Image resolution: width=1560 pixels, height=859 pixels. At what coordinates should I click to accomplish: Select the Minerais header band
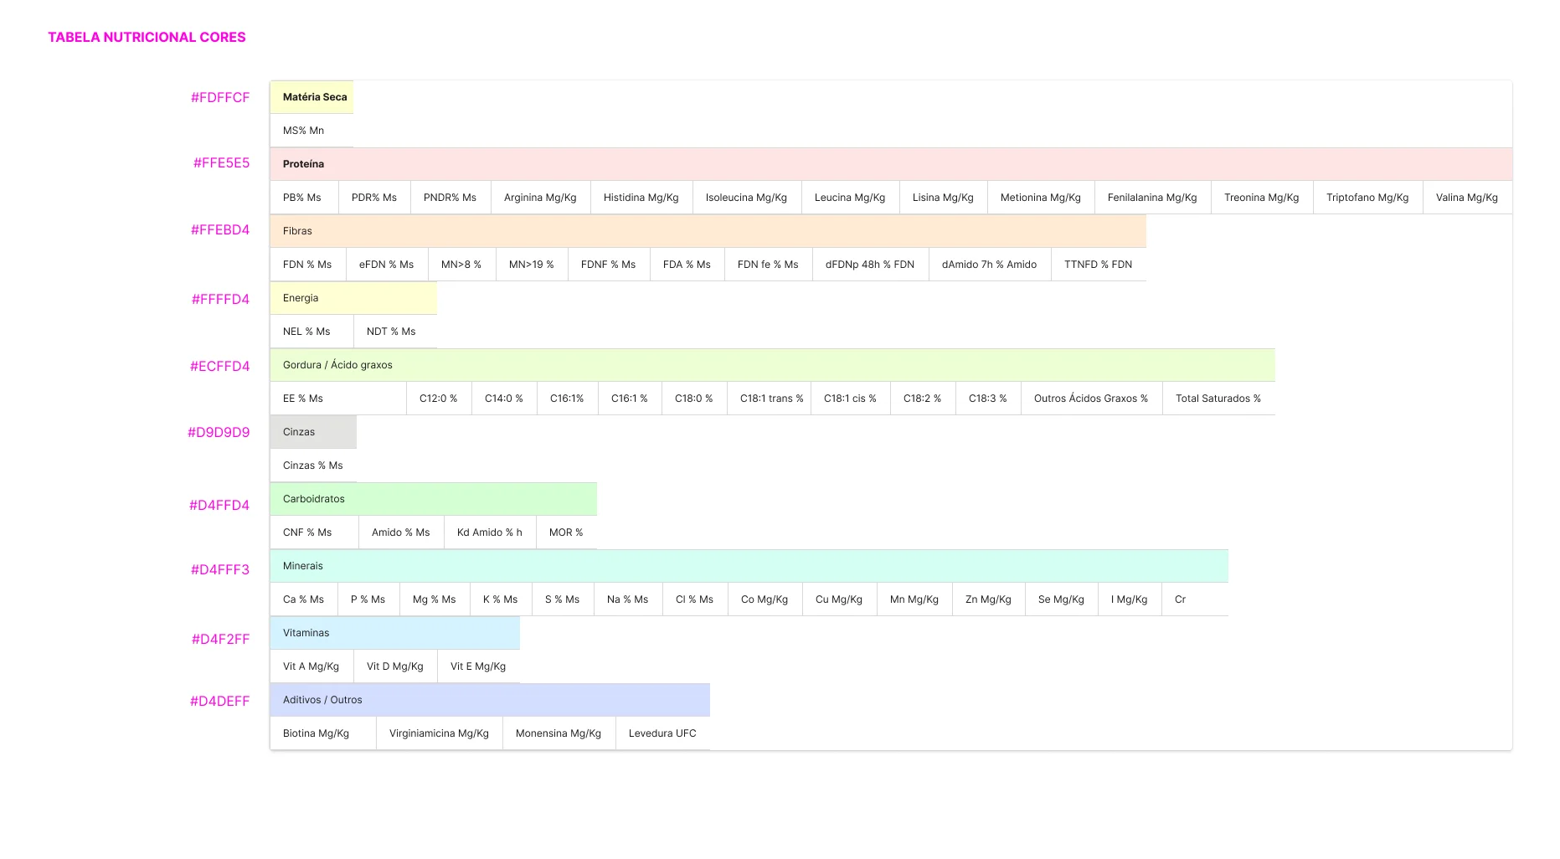coord(749,566)
